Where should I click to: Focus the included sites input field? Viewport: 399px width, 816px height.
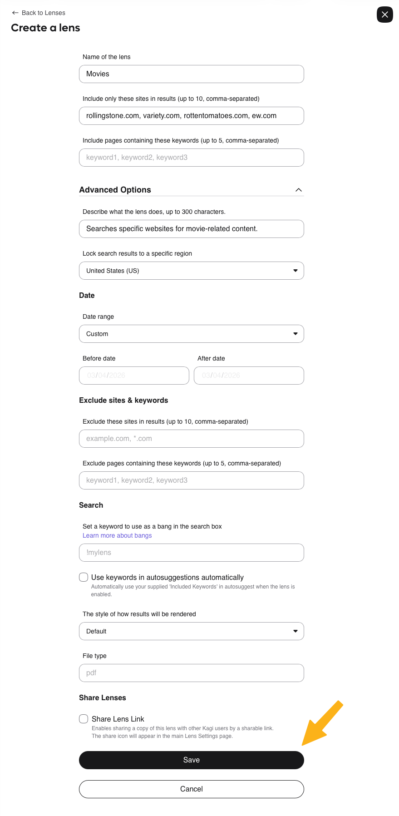191,116
